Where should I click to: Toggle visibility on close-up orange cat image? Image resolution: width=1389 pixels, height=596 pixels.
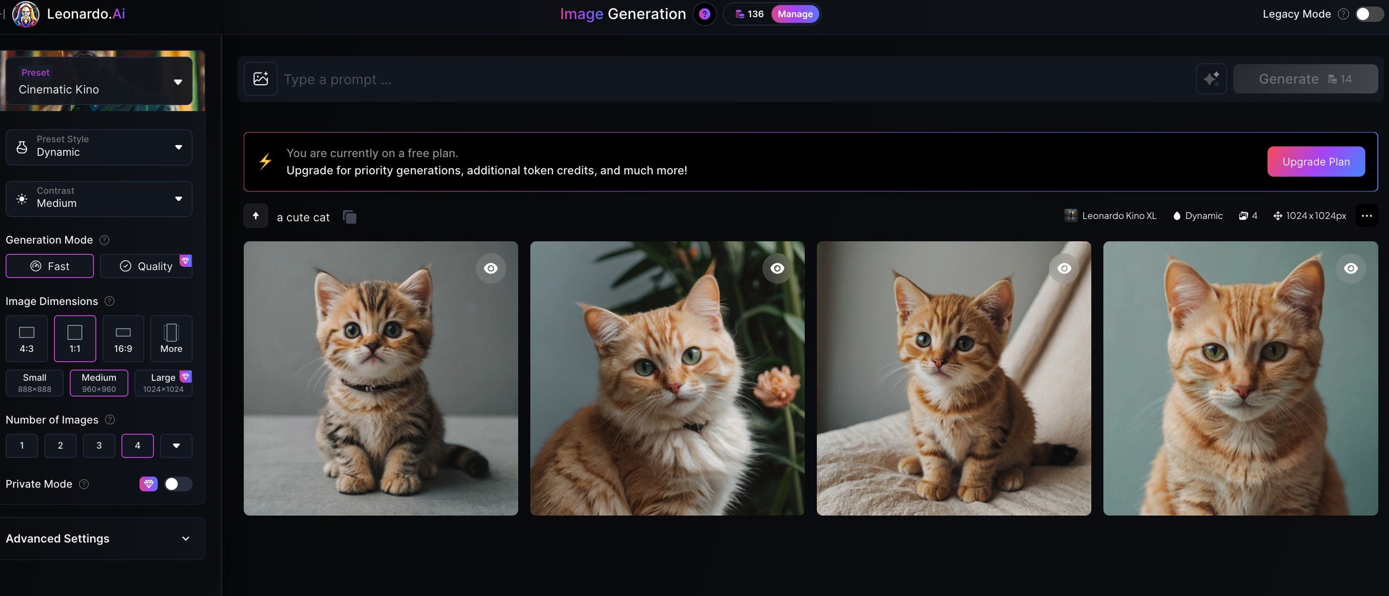tap(1350, 268)
